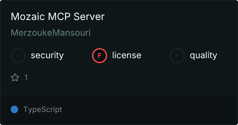238x125 pixels.
Task: Click the blue TypeScript language dot
Action: (14, 109)
